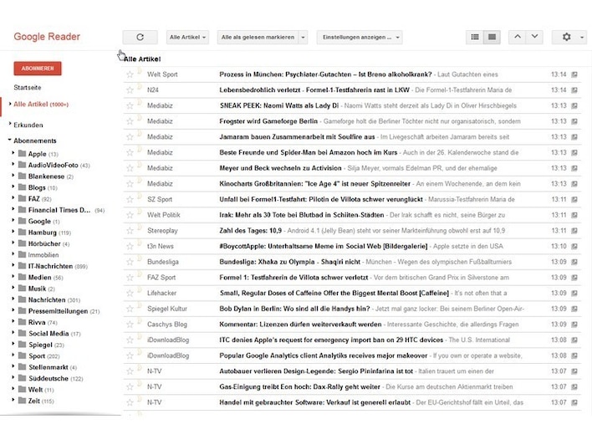Open the Hamburg folder icon
Image resolution: width=592 pixels, height=445 pixels.
[x=23, y=232]
